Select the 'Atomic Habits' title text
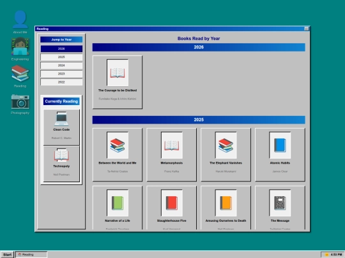The height and width of the screenshot is (258, 345). pyautogui.click(x=280, y=163)
